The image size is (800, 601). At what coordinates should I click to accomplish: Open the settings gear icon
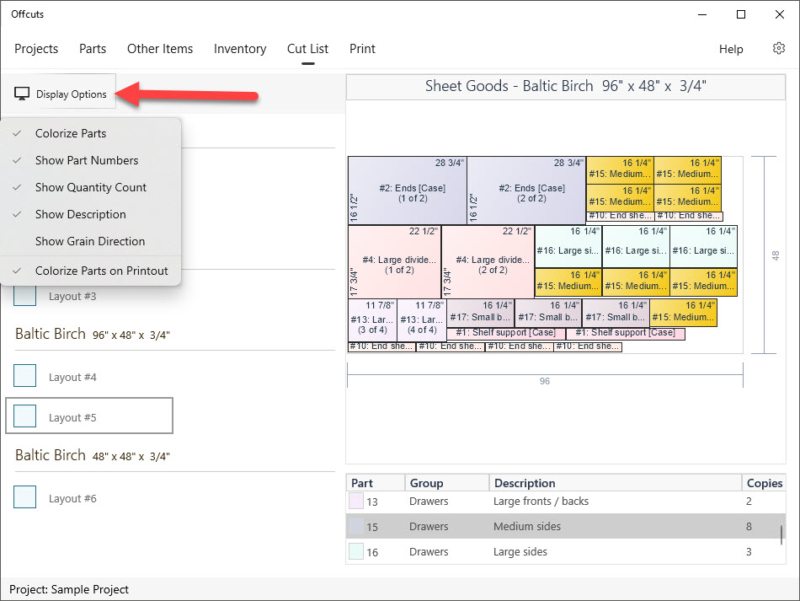(x=779, y=49)
